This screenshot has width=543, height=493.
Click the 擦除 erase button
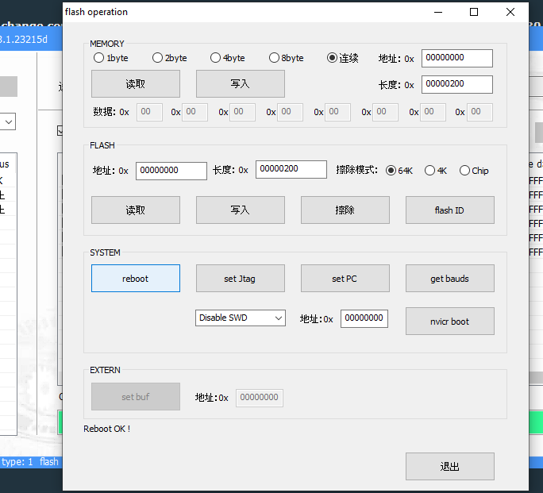[345, 210]
